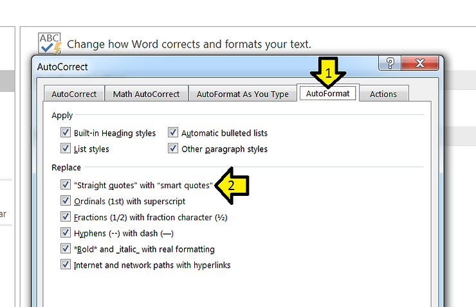Click the dialog Help question mark button
The width and height of the screenshot is (476, 307).
(390, 64)
